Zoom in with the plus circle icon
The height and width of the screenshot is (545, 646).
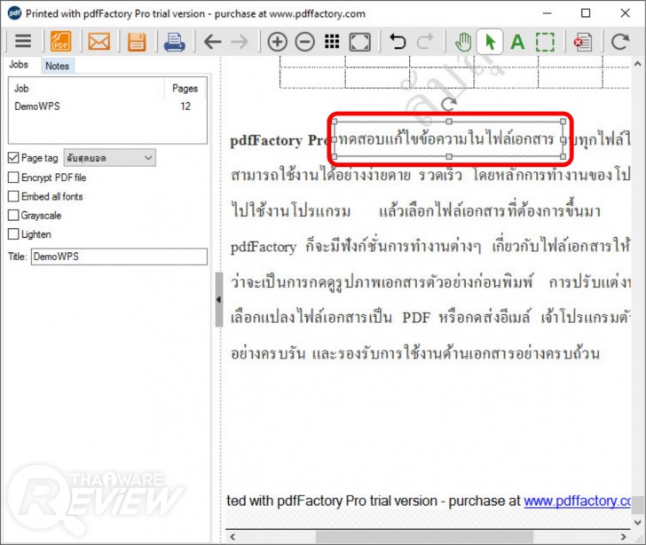click(277, 42)
